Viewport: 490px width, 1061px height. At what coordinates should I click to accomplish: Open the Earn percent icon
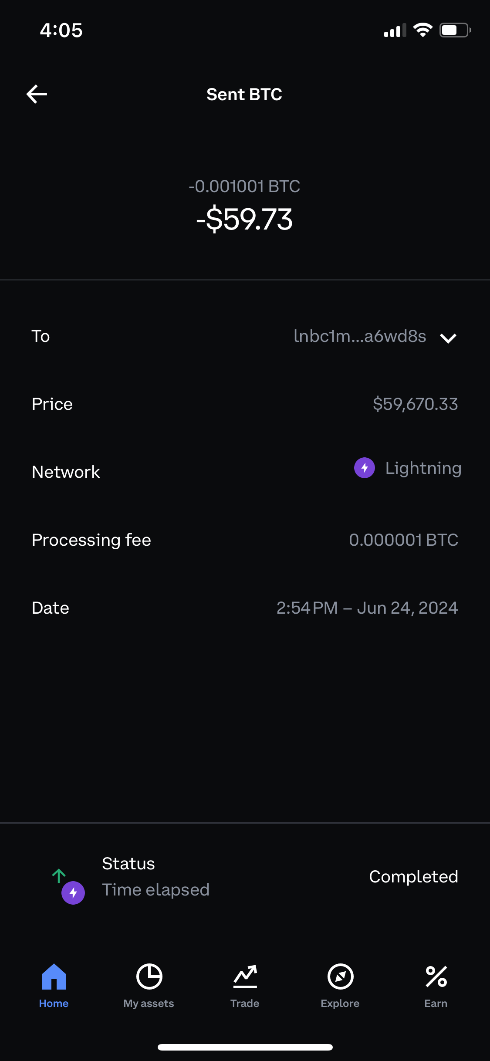click(436, 977)
